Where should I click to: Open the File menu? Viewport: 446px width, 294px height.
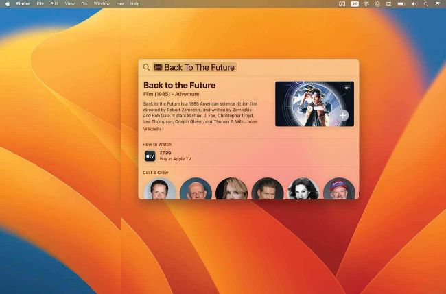coord(40,4)
